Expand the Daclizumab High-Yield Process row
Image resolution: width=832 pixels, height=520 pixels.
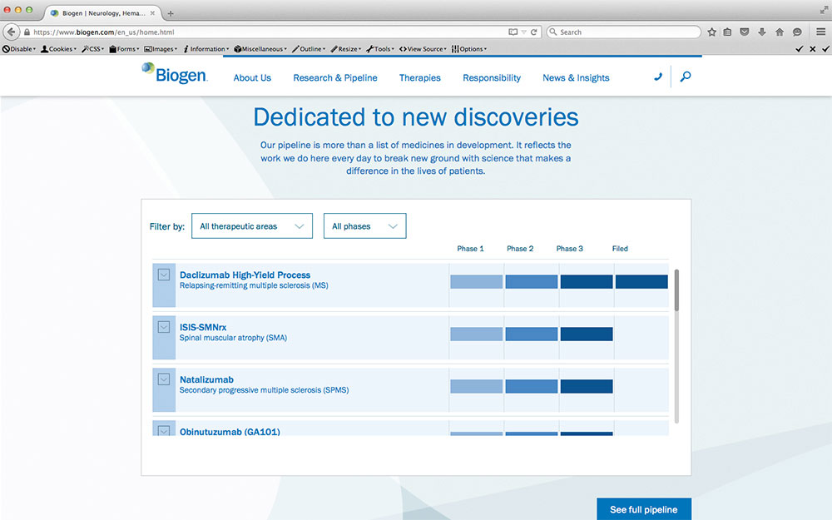coord(164,275)
